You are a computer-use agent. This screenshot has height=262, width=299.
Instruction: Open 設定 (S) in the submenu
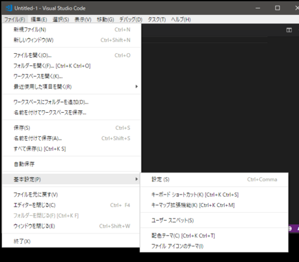214,179
